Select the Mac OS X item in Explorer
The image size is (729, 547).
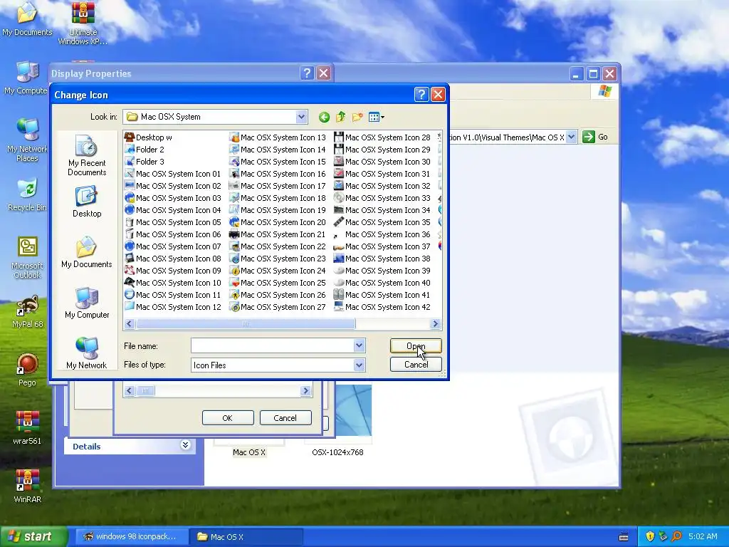click(249, 452)
